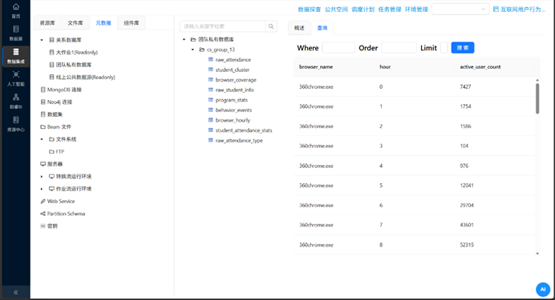Click the table icon beside behavior_events
The image size is (555, 300).
point(211,110)
